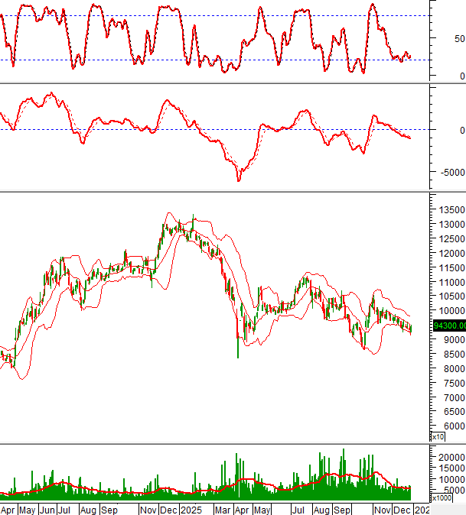
Task: Click the Apr label at timeline start
Action: (x=8, y=508)
